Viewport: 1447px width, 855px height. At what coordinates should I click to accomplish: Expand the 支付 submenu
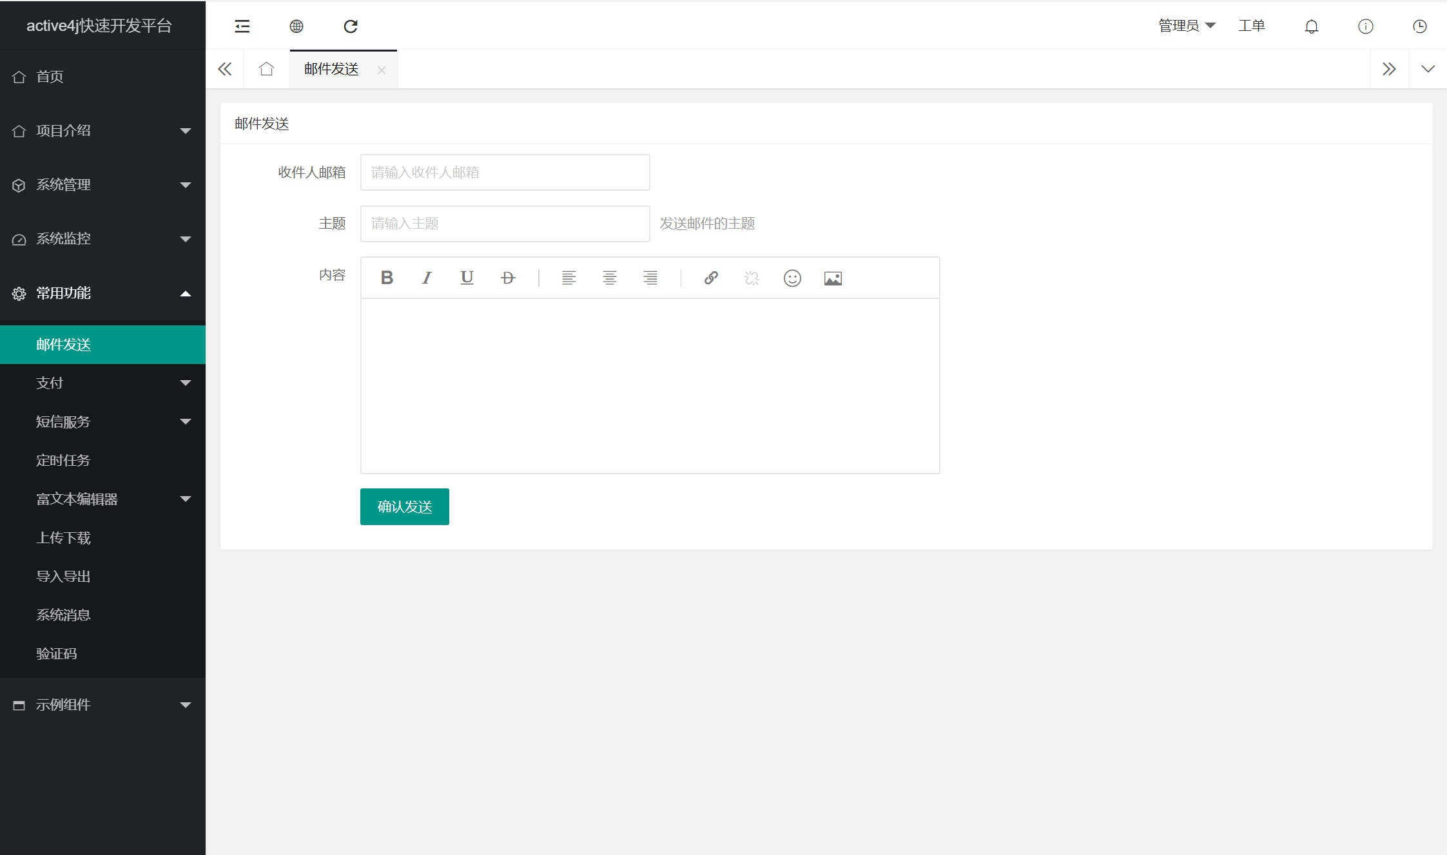tap(103, 383)
